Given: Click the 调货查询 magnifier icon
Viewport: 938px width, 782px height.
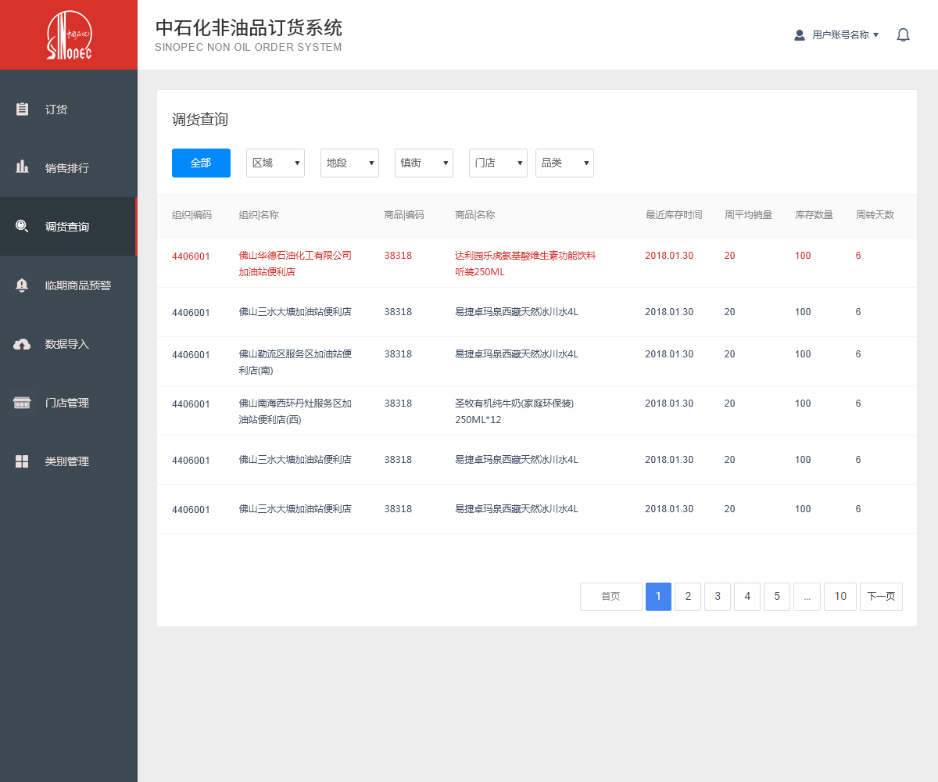Looking at the screenshot, I should click(x=23, y=226).
